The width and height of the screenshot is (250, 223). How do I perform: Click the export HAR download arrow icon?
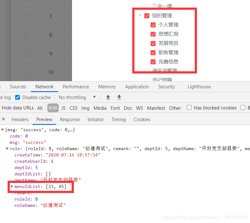pos(119,97)
